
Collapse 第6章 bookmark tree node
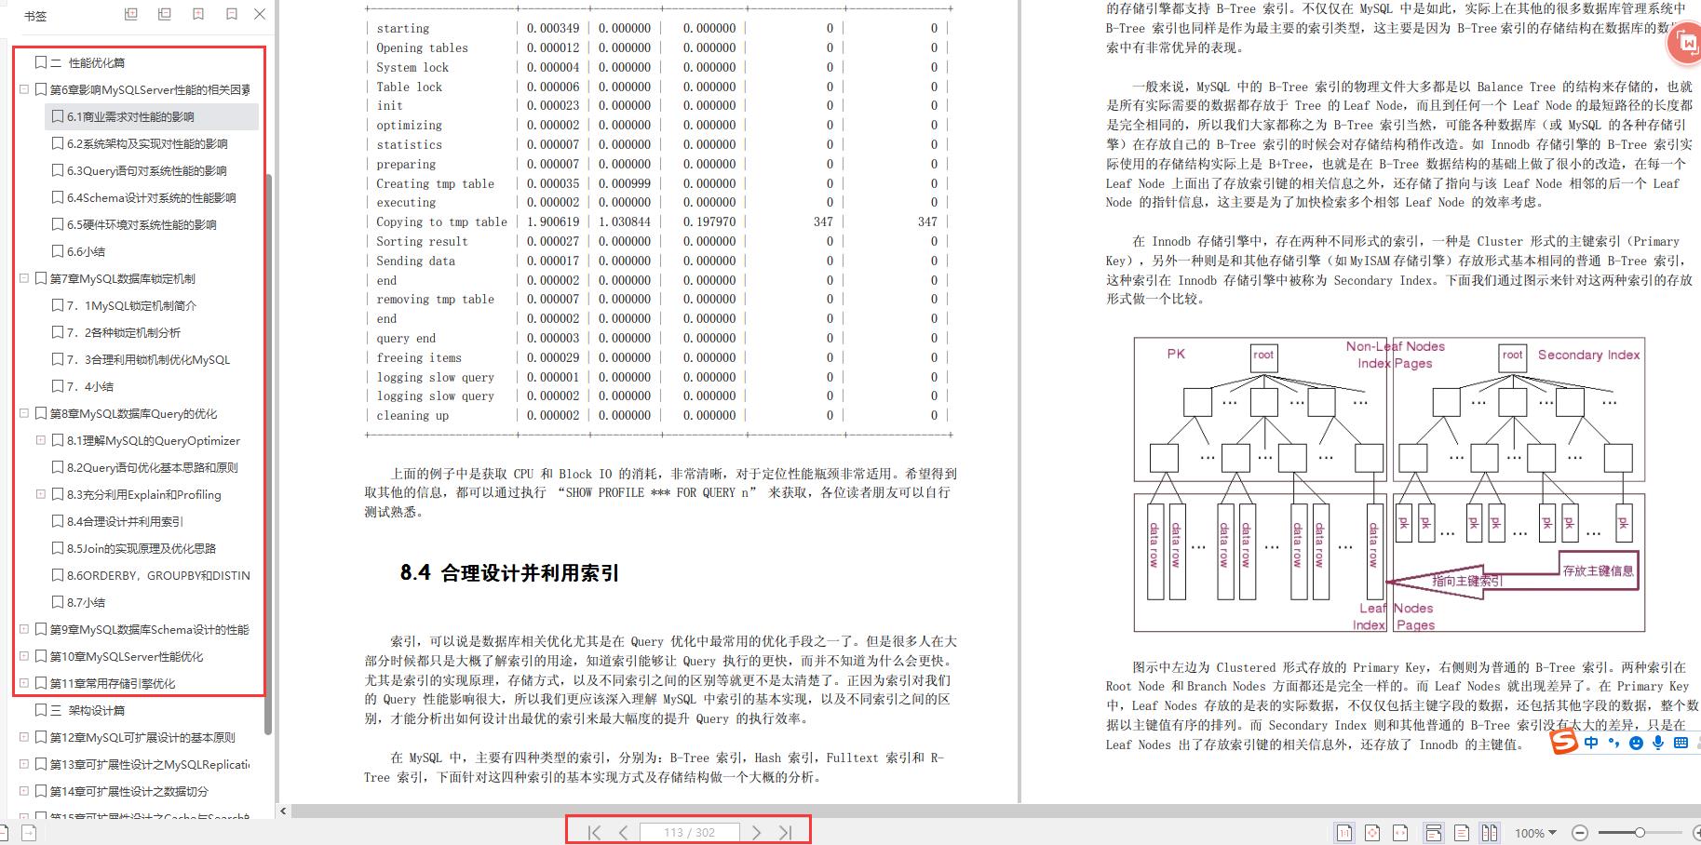[x=24, y=89]
